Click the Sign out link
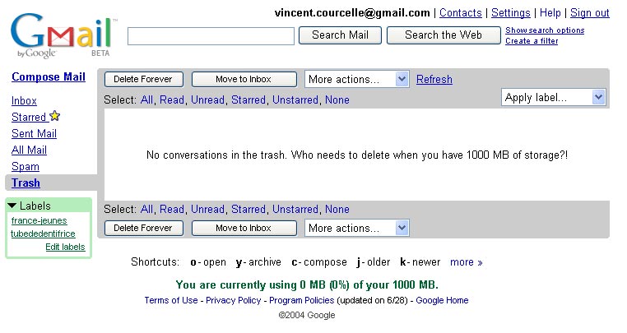 click(590, 13)
